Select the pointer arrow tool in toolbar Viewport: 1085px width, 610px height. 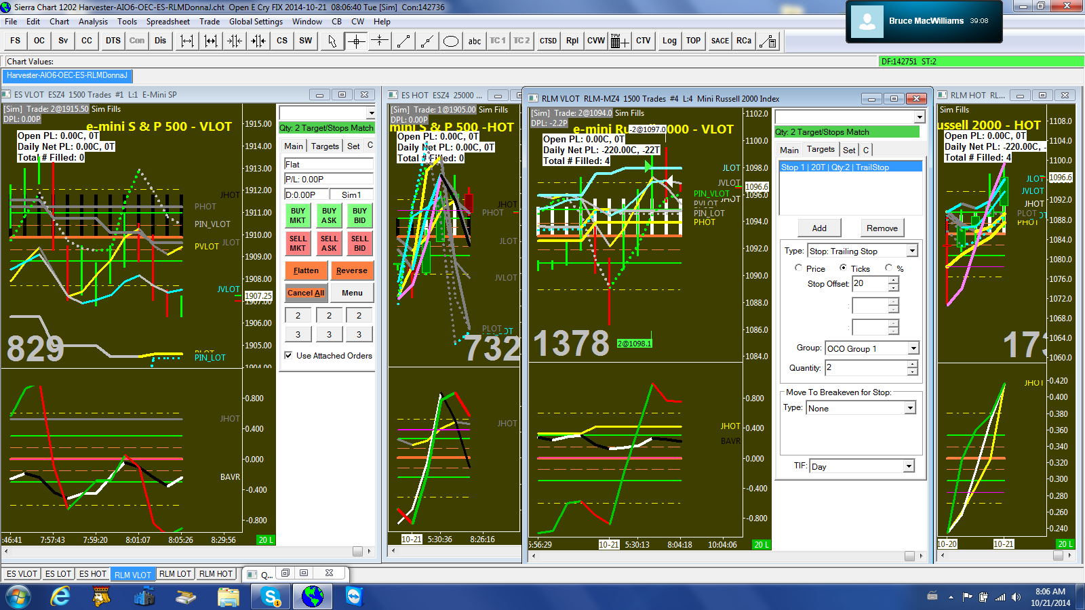[332, 41]
